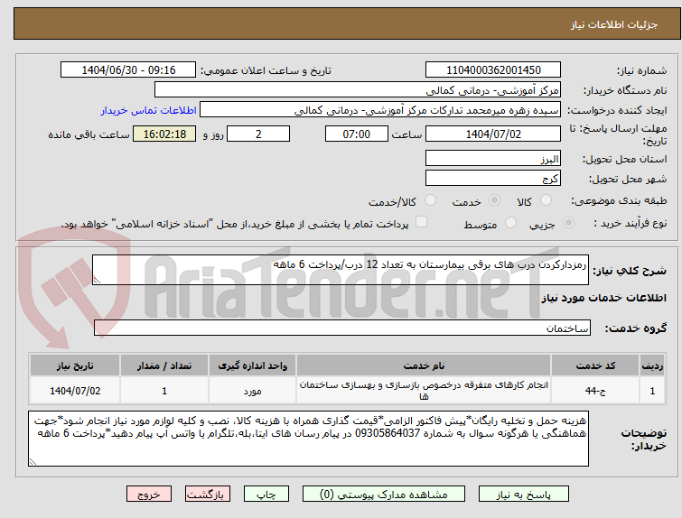Viewport: 682px width, 518px height.
Task: Click service name cell انجام کارهای متفرقه
Action: [x=424, y=390]
